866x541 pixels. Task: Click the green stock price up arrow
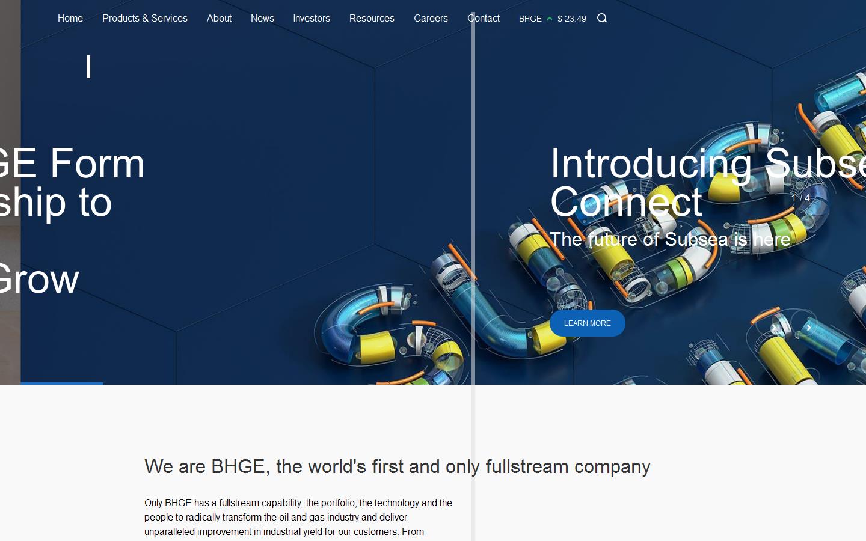tap(550, 19)
